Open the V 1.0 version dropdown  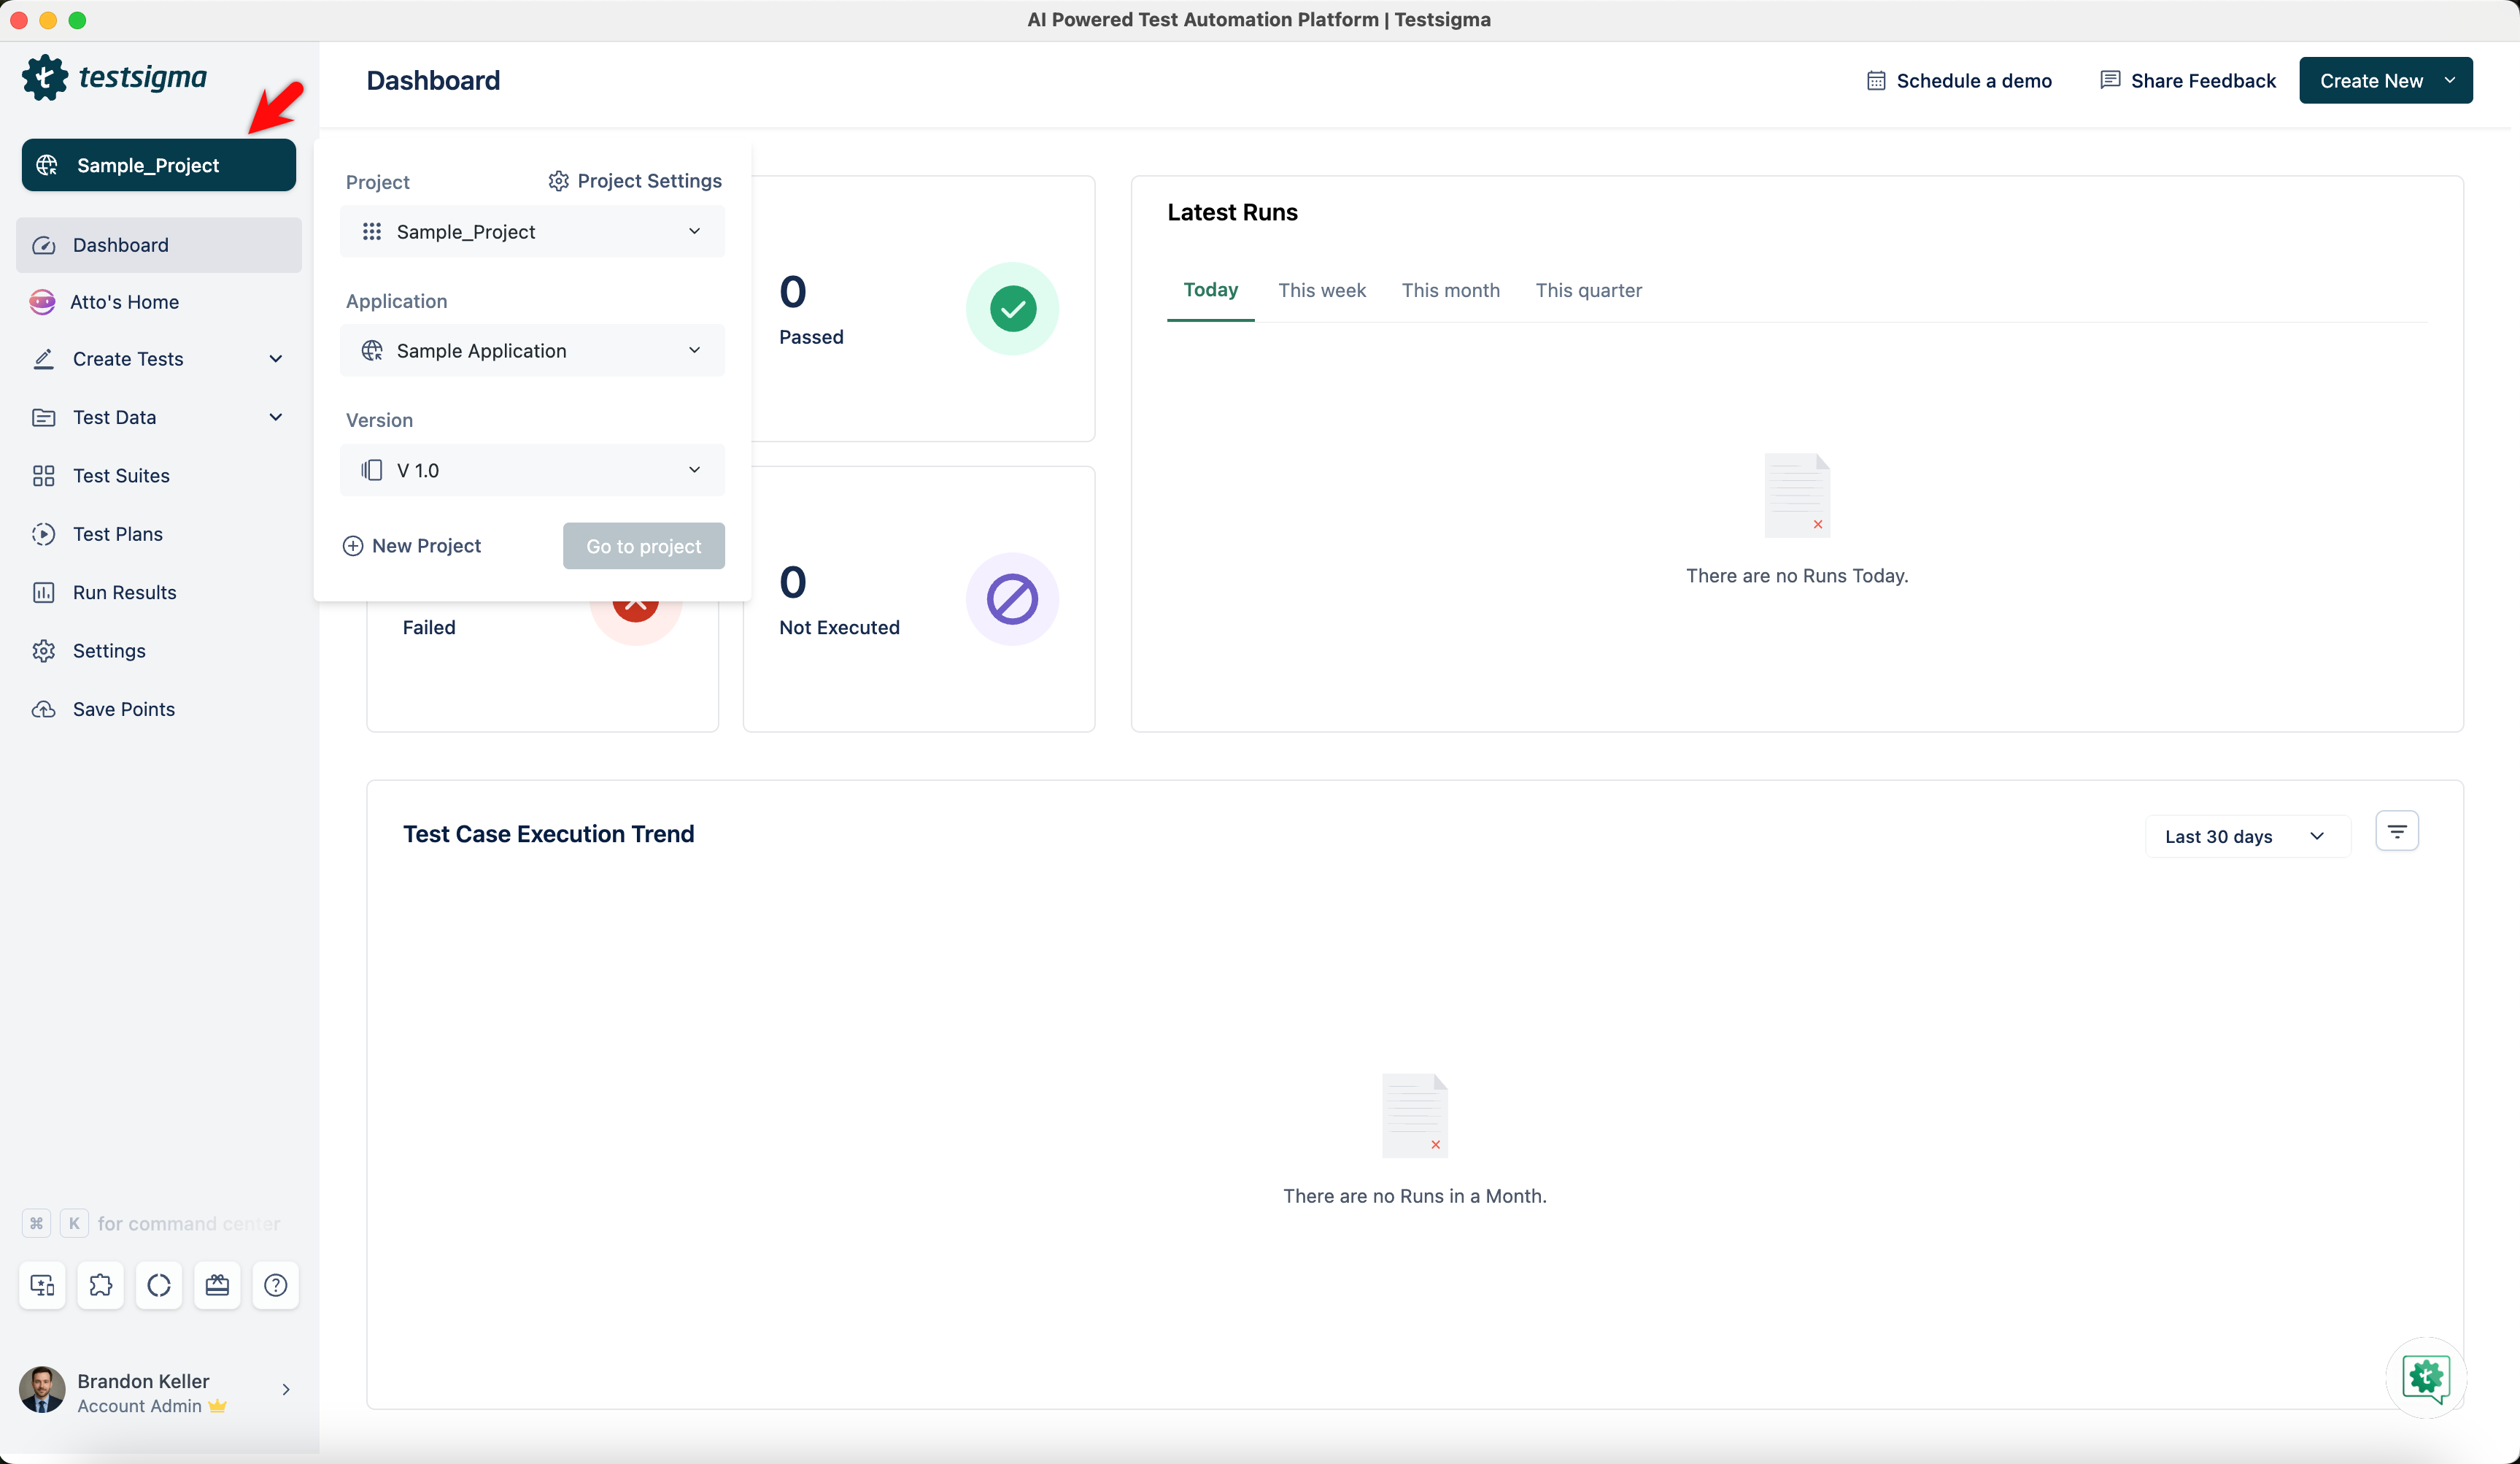[x=532, y=470]
